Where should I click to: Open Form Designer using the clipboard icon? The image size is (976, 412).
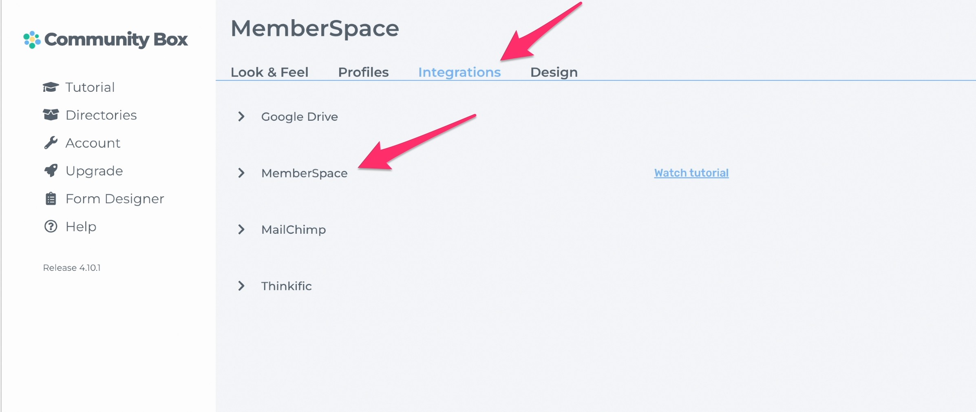[51, 198]
